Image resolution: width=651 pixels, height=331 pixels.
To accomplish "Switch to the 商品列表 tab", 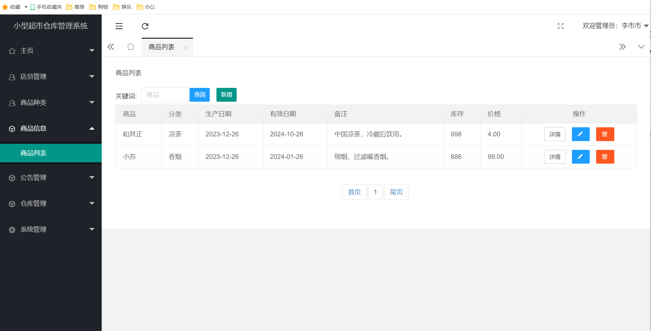I will [161, 47].
